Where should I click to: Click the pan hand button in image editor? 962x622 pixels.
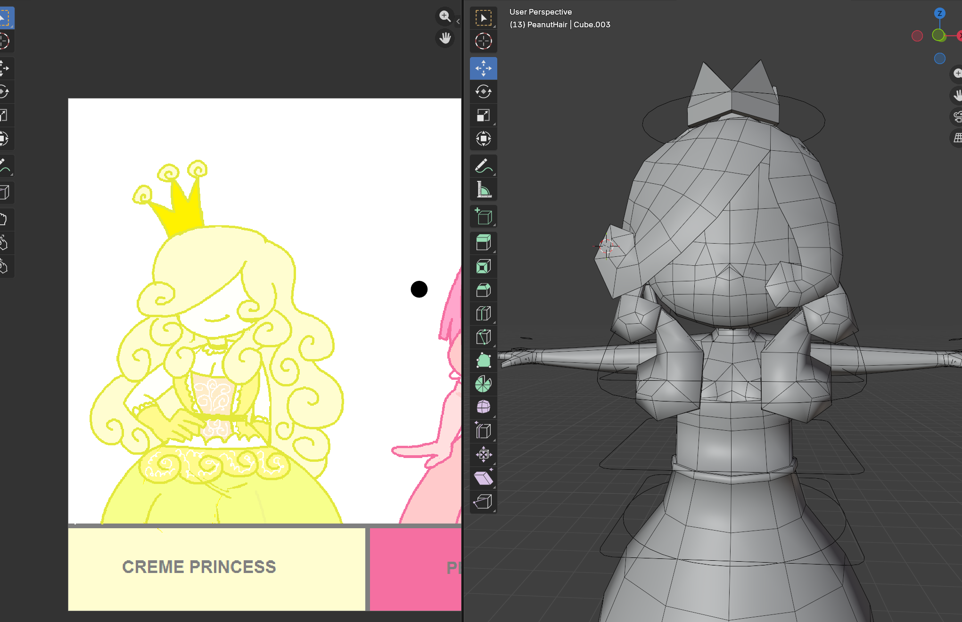click(x=444, y=38)
